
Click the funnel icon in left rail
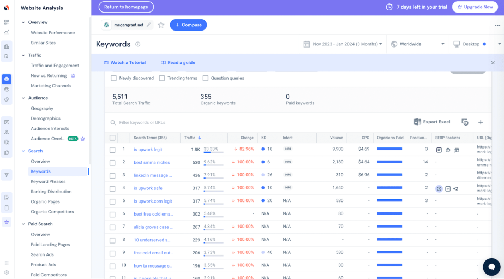(7, 175)
